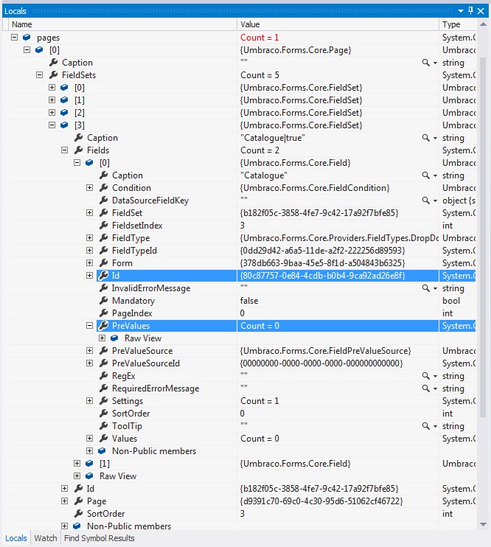Collapse the Fields node
Viewport: 491px width, 547px height.
pyautogui.click(x=65, y=150)
